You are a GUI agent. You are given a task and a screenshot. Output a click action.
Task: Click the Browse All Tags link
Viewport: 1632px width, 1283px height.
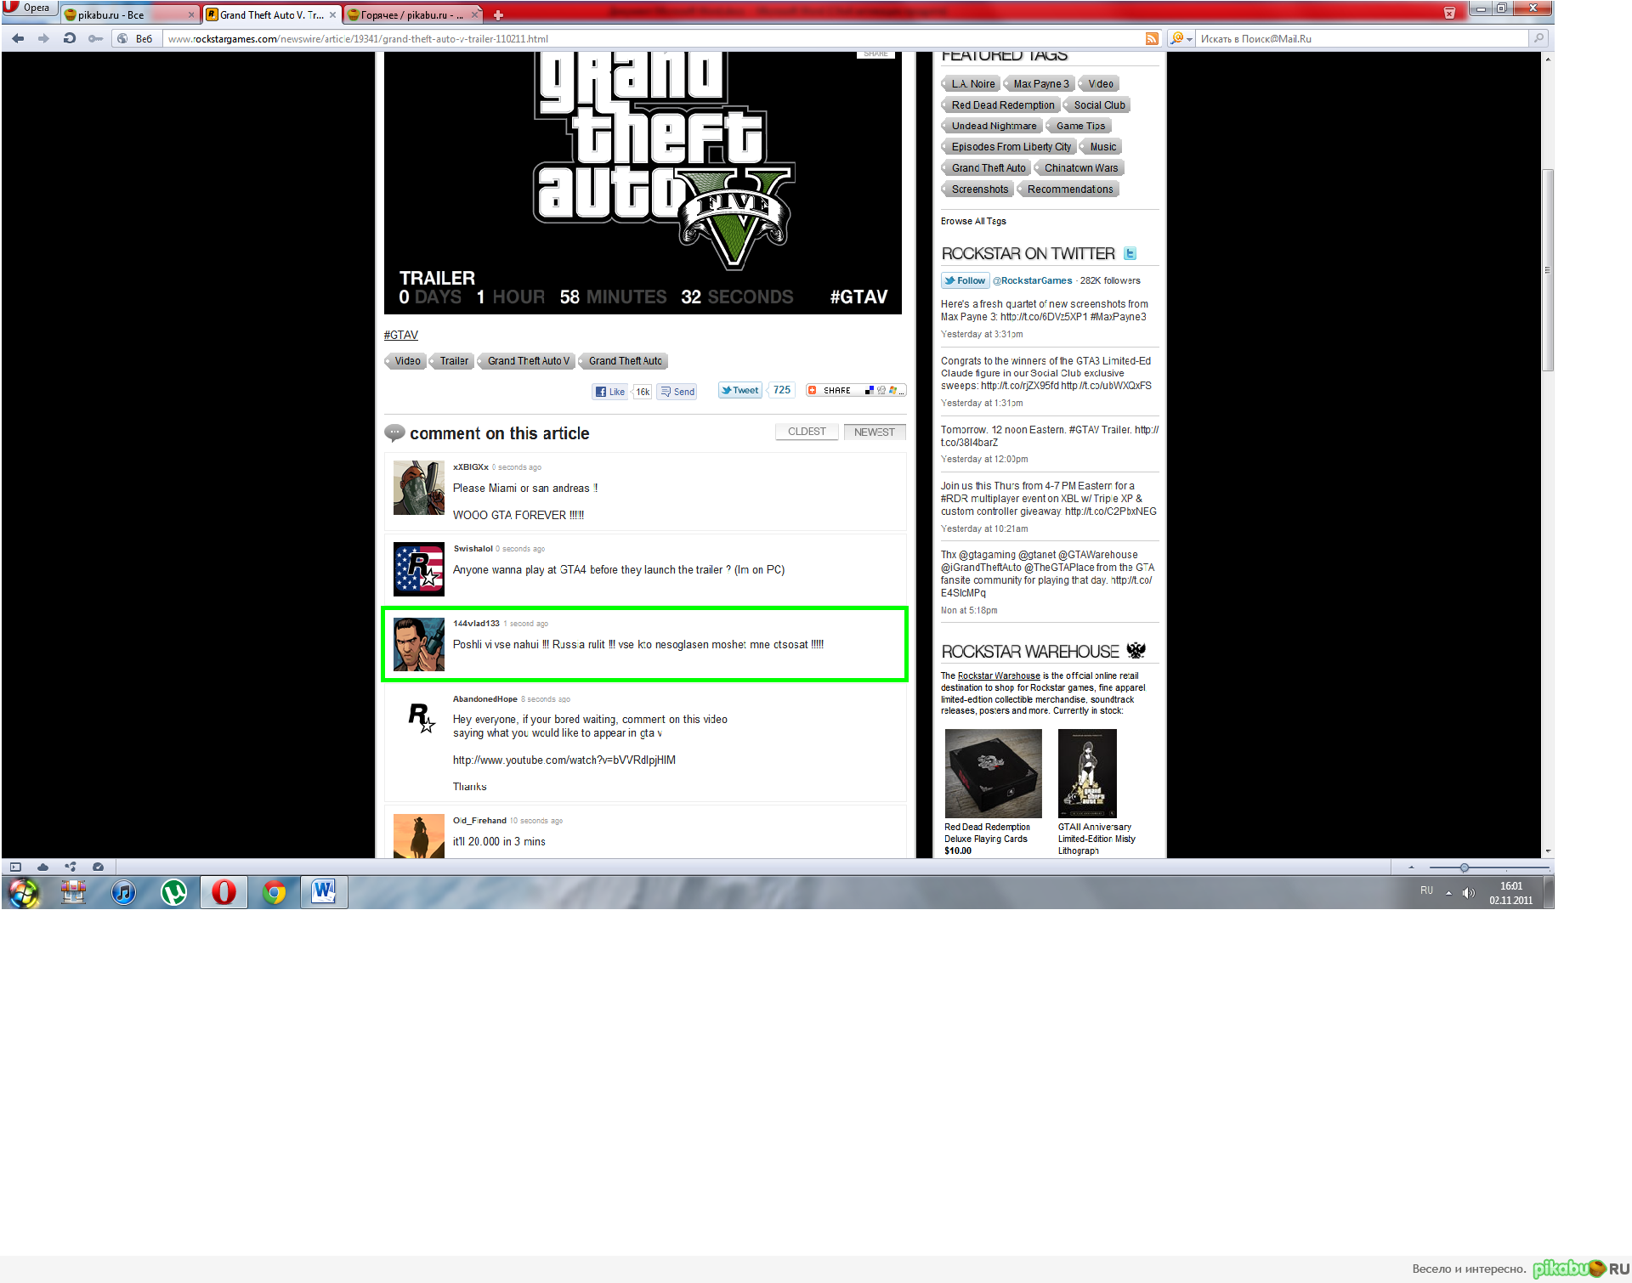(973, 221)
